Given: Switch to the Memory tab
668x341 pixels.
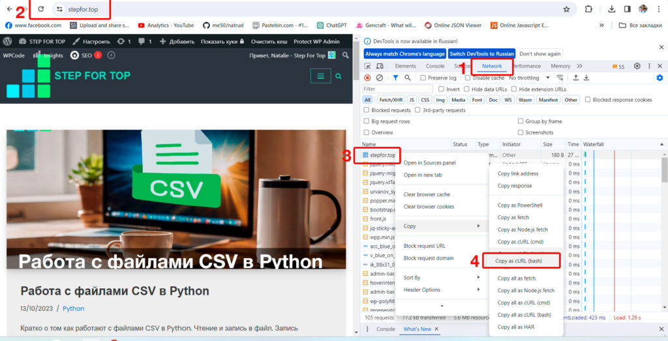Looking at the screenshot, I should [x=560, y=66].
